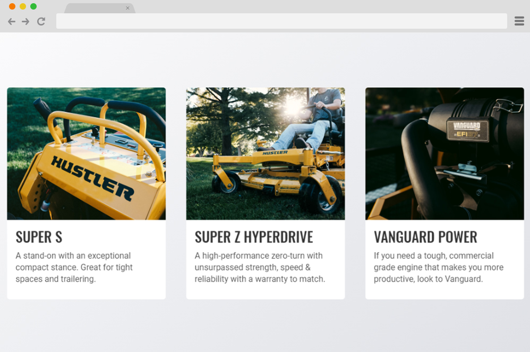Click the browser forward arrow
Viewport: 530px width, 352px height.
click(x=25, y=22)
